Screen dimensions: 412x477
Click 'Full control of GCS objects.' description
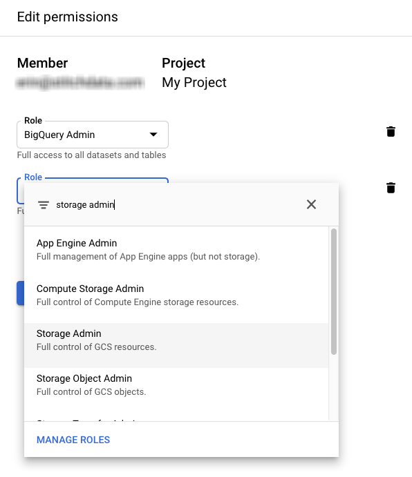(x=91, y=392)
